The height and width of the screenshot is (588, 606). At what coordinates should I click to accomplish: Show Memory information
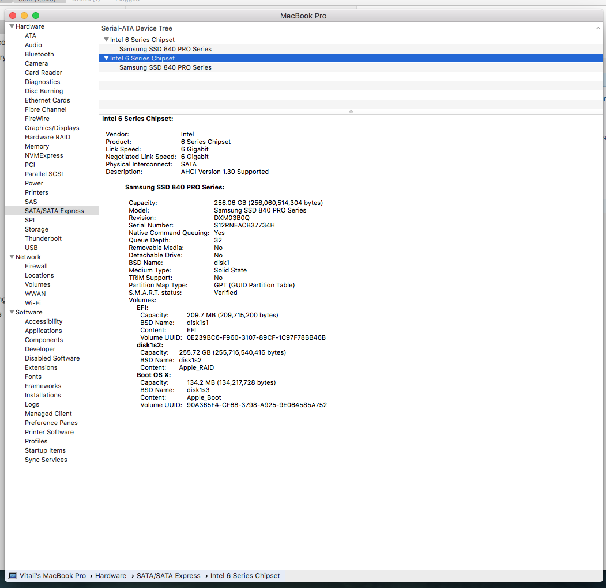click(37, 146)
